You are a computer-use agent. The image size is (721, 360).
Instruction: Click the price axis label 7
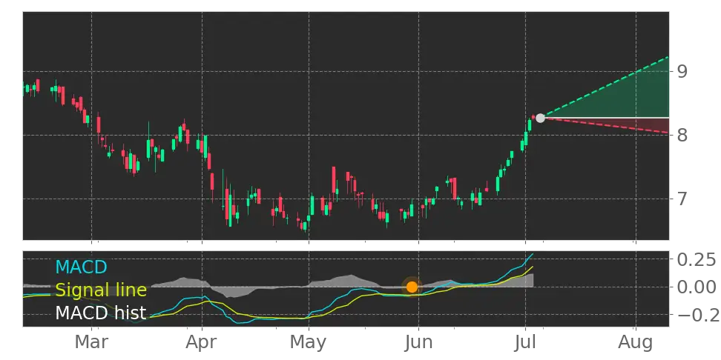682,199
